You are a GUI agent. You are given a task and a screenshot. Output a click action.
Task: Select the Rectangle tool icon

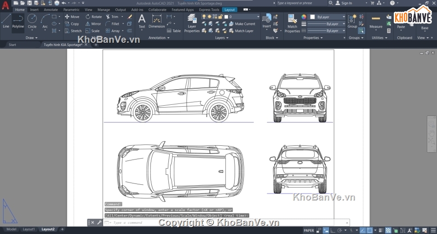coord(54,17)
